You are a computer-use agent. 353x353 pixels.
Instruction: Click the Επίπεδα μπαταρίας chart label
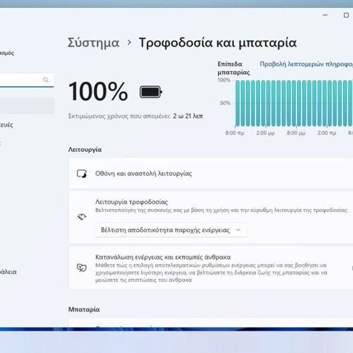click(234, 68)
